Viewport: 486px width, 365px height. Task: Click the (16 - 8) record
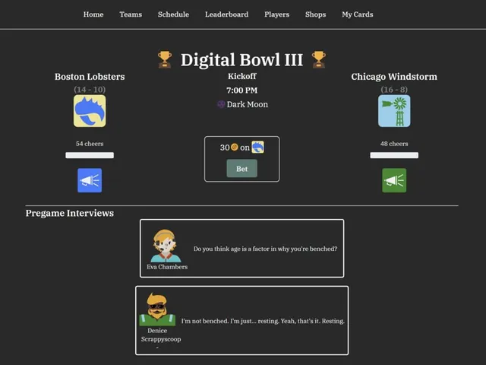point(394,90)
